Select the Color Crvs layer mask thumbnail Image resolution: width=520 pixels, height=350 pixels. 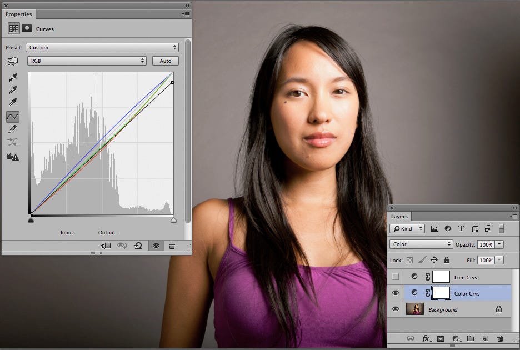441,293
